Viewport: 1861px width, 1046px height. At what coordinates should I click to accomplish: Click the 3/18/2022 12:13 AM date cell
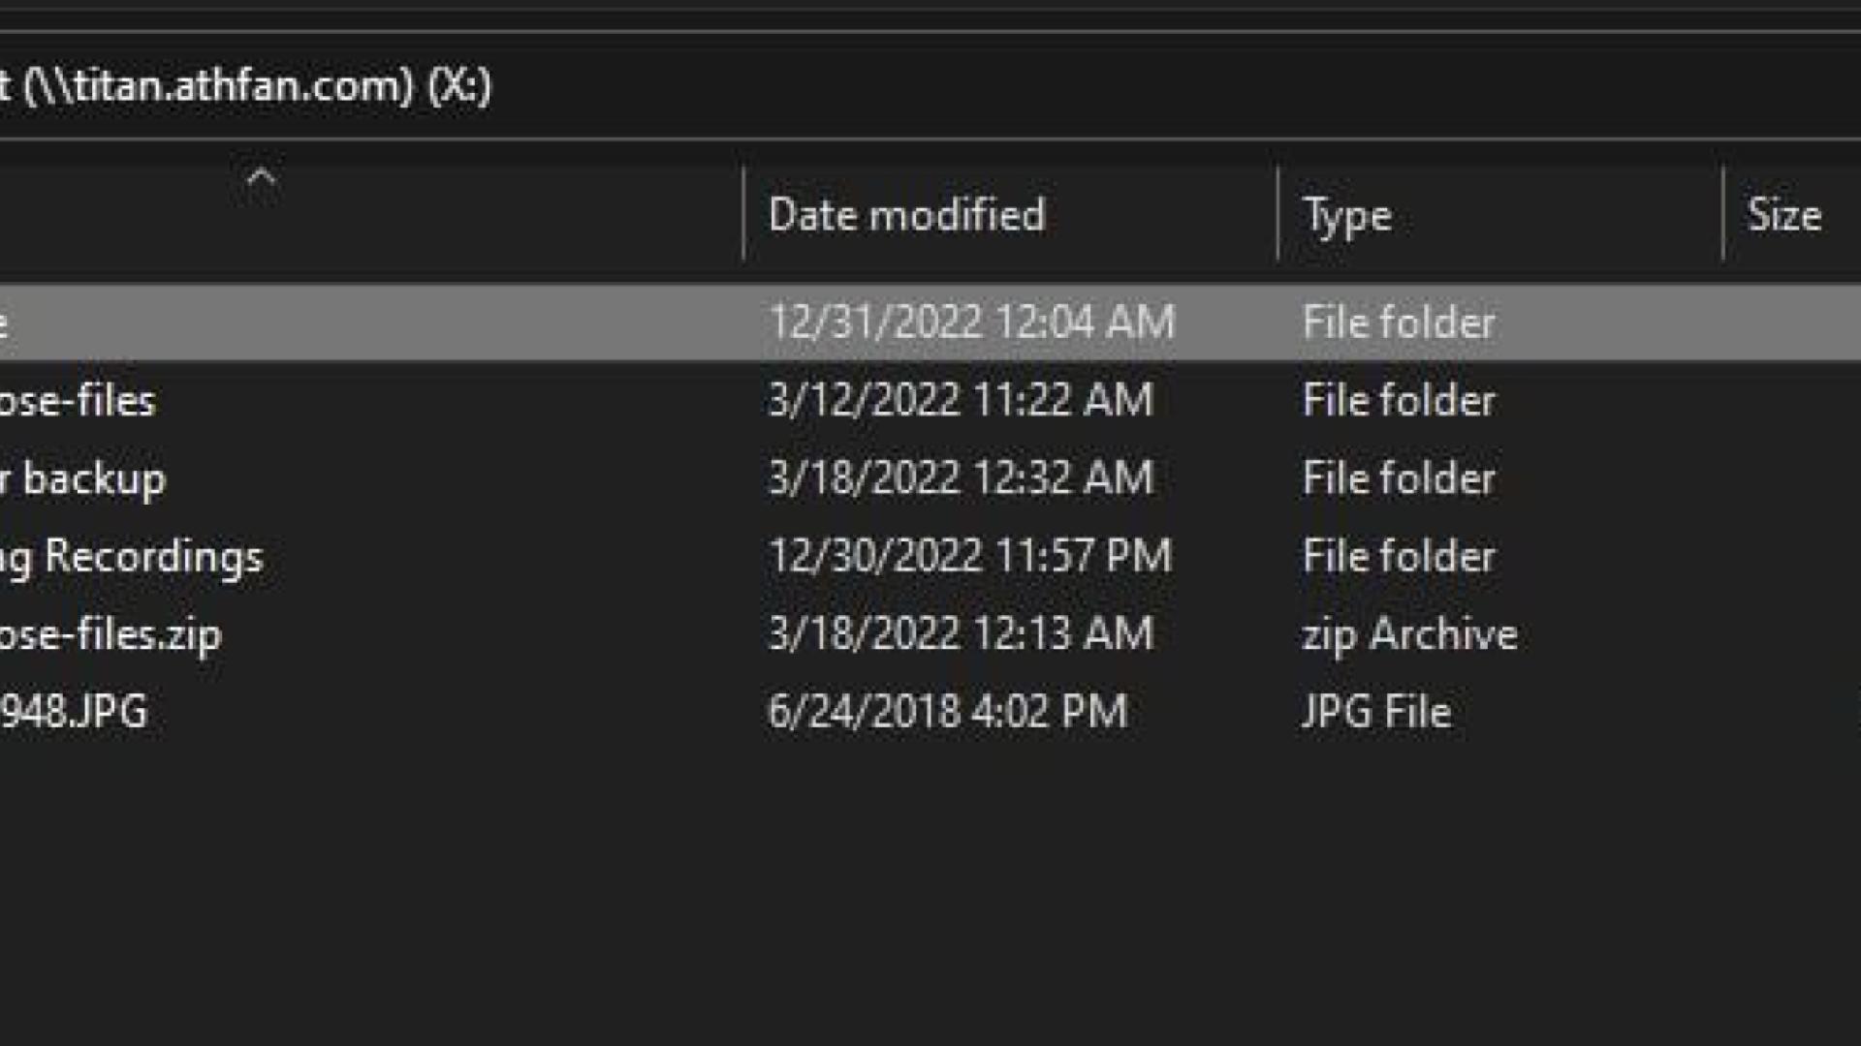pyautogui.click(x=961, y=634)
